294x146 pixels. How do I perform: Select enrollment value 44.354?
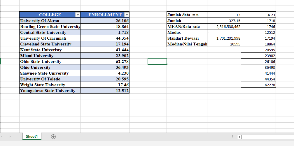pyautogui.click(x=105, y=38)
